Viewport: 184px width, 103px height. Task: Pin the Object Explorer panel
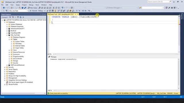(43, 14)
